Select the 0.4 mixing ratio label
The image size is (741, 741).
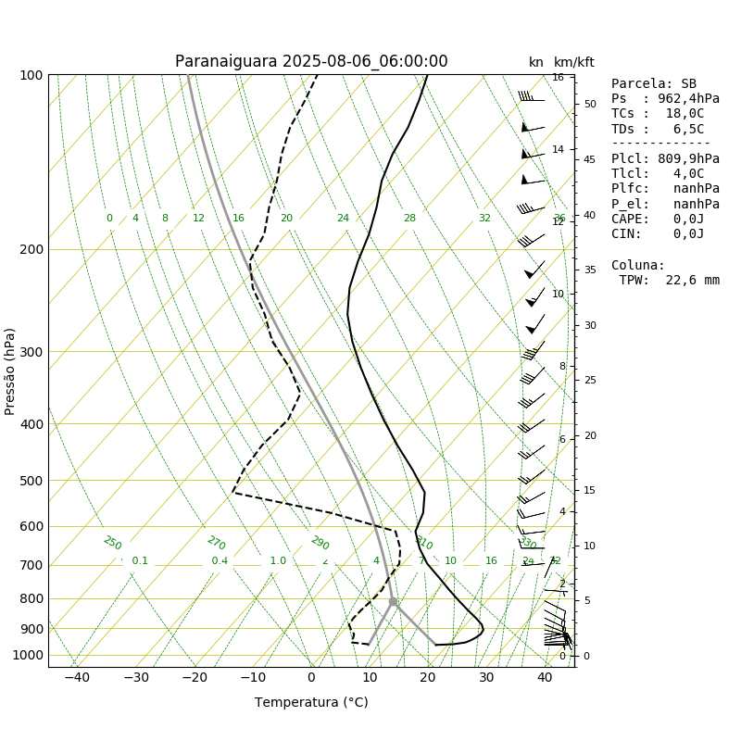click(220, 560)
